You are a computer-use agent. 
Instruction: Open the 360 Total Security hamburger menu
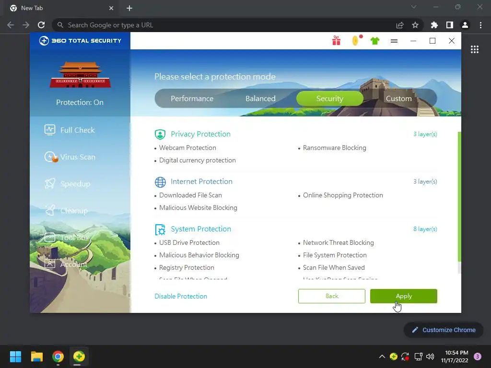[394, 41]
